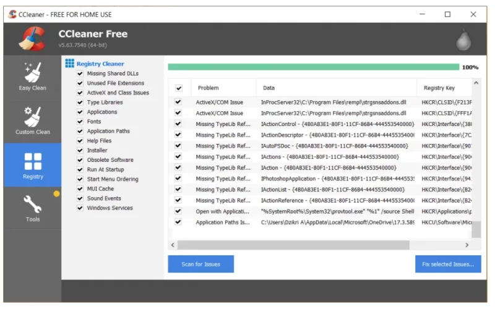Screen dimensions: 495x309
Task: Select the OneDrive path data cell
Action: tap(337, 222)
